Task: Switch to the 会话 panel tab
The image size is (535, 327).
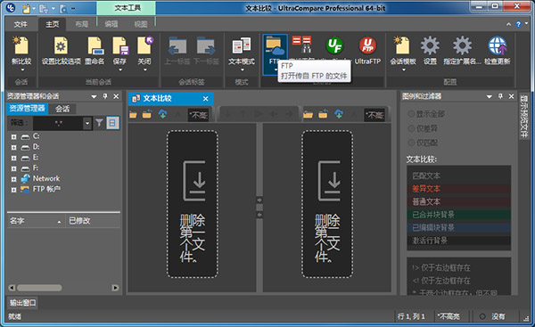Action: click(62, 109)
